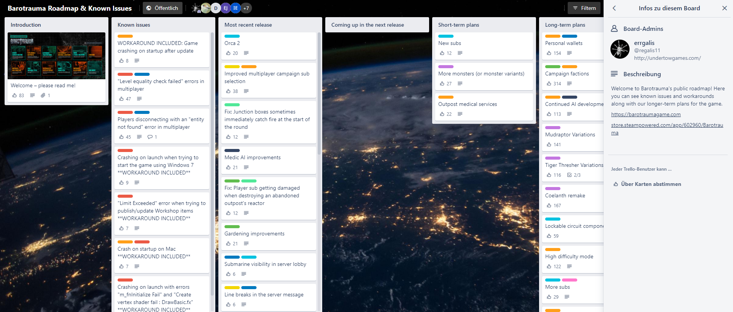This screenshot has width=733, height=312.
Task: Open the Lockable circuit components card
Action: pos(573,229)
